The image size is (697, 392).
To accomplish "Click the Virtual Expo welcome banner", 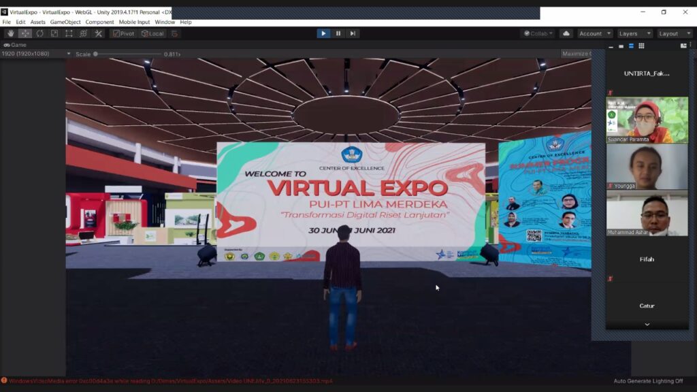I will [351, 201].
